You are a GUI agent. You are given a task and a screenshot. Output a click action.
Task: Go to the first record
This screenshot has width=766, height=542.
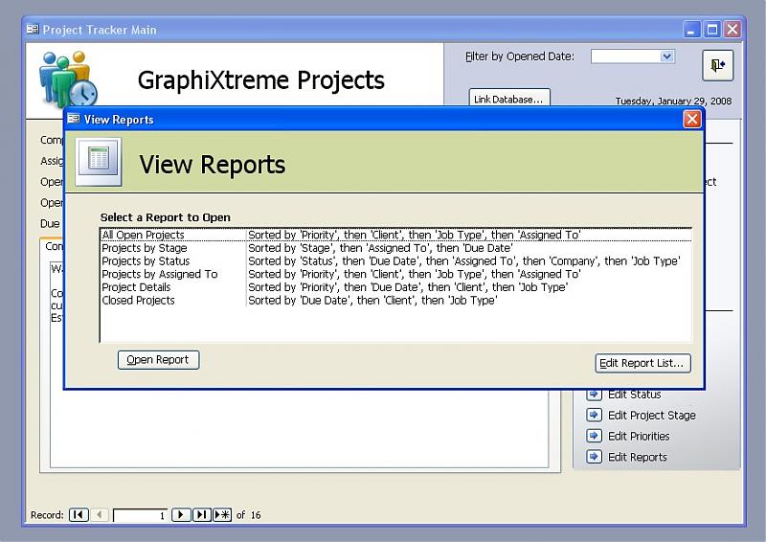click(x=79, y=514)
